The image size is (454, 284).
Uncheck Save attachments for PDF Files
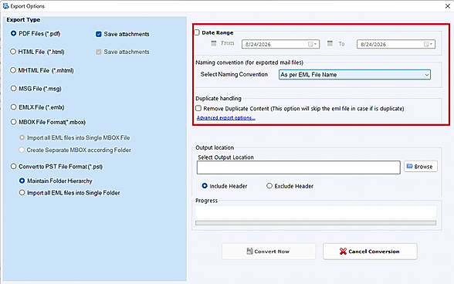pyautogui.click(x=99, y=34)
